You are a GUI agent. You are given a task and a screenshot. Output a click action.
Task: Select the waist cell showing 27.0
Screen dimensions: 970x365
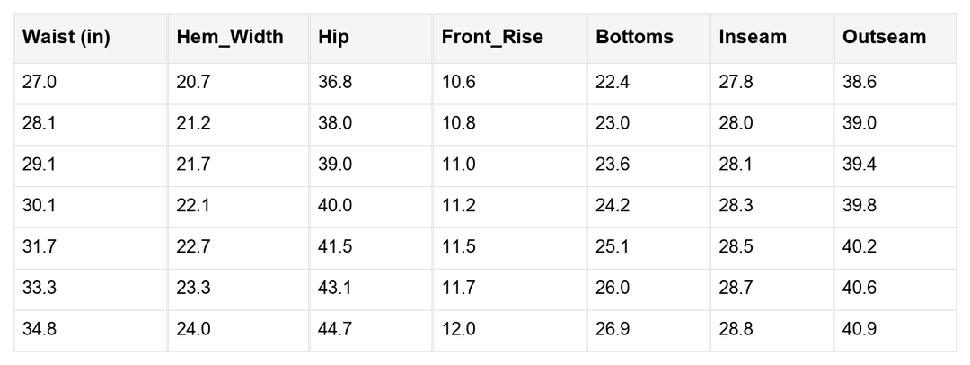click(x=91, y=84)
